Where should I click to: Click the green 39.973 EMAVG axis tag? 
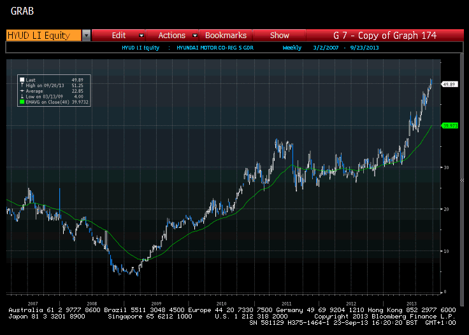[x=450, y=126]
